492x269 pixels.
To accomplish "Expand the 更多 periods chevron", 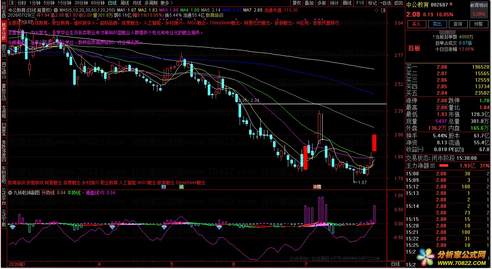I will coord(172,3).
